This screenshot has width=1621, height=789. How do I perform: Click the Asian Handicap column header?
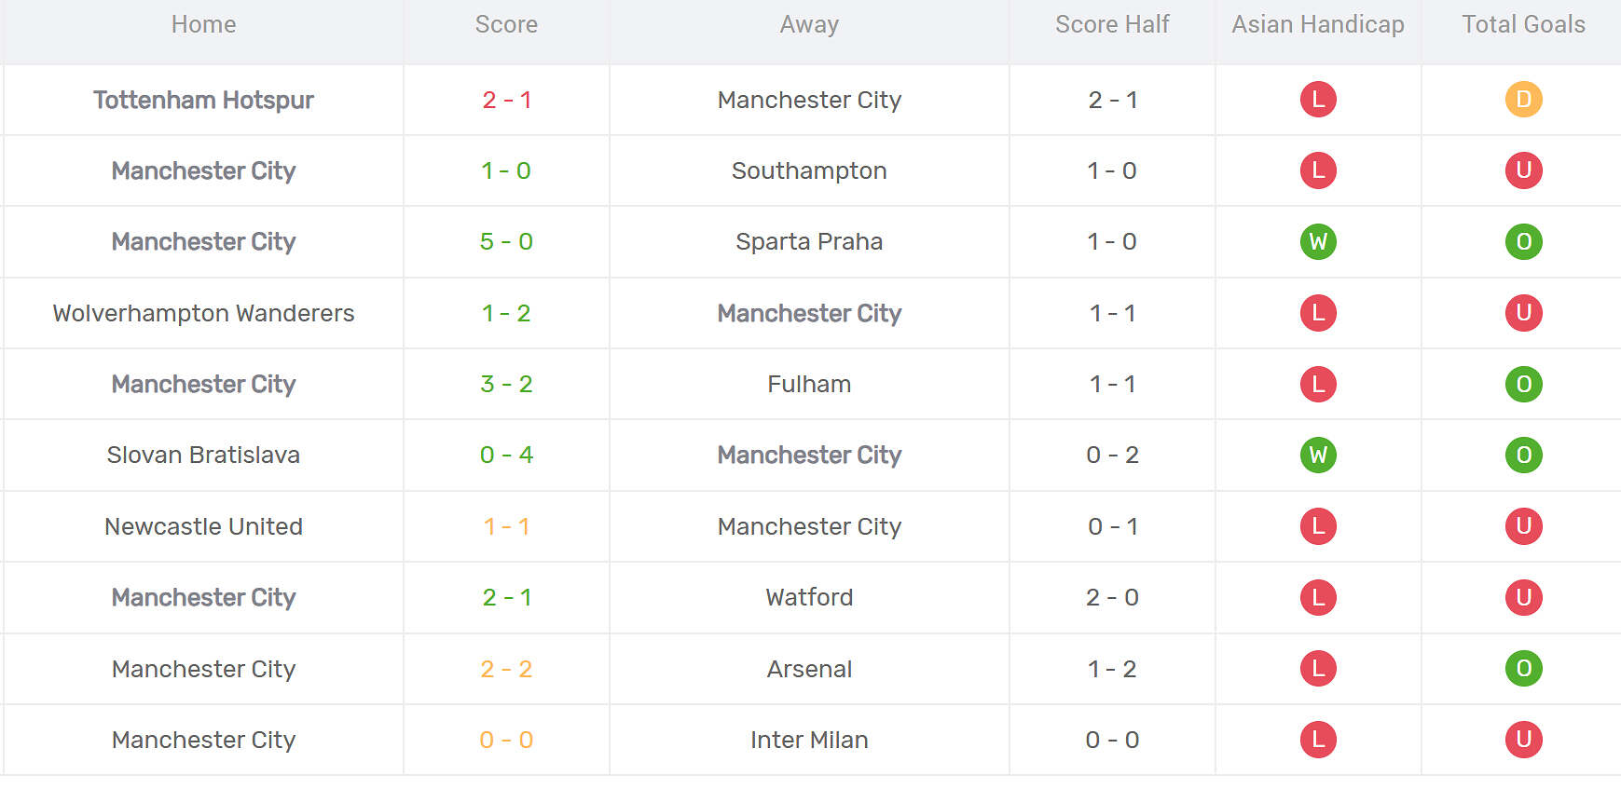pos(1317,25)
